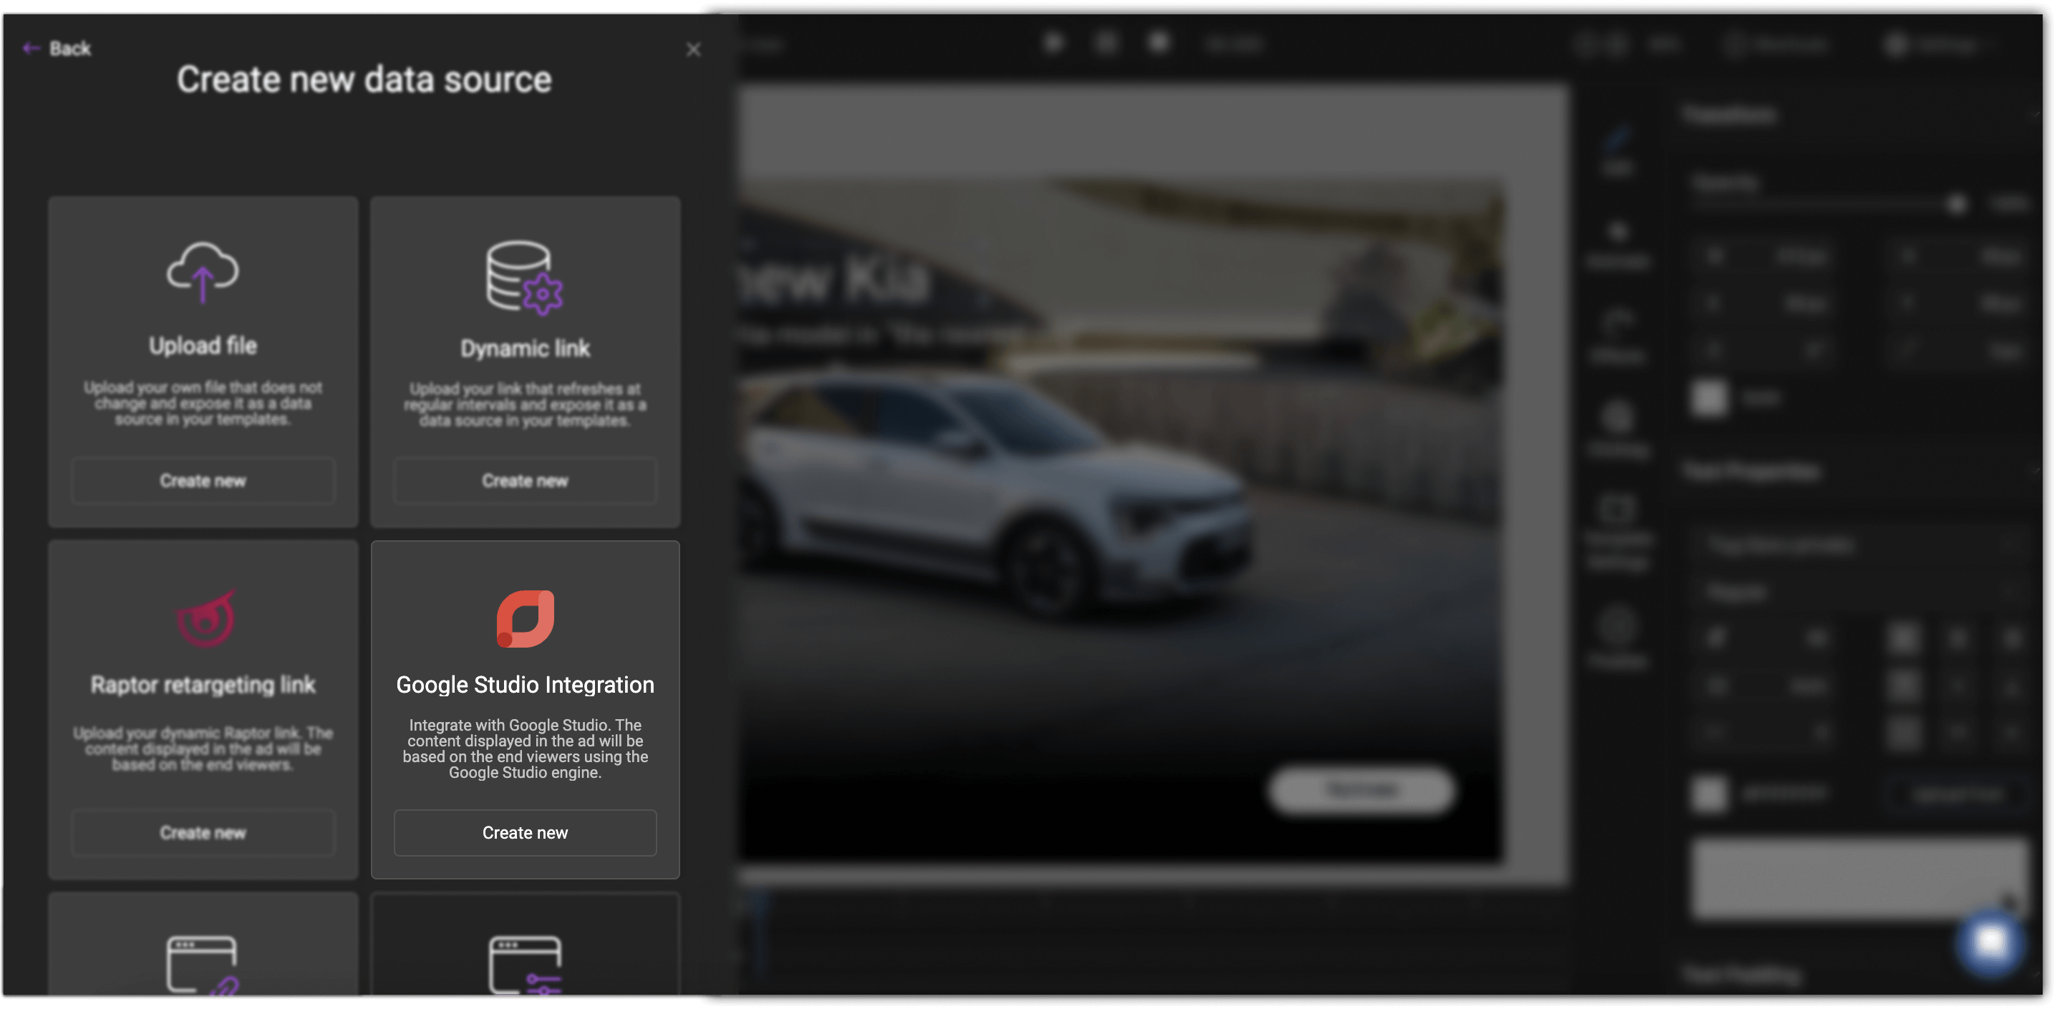Viewport: 2057px width, 1009px height.
Task: Click the Dynamic link database icon
Action: pos(523,276)
